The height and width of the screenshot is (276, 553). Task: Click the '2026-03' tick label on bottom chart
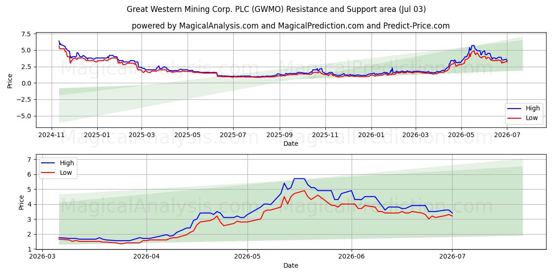click(x=42, y=257)
